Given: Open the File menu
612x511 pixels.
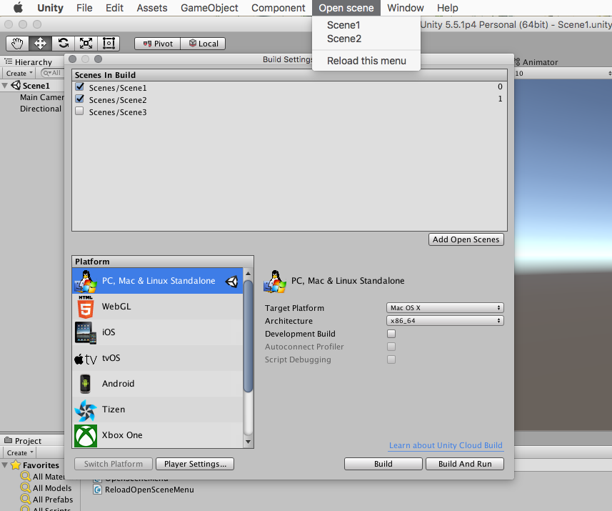Looking at the screenshot, I should pyautogui.click(x=84, y=8).
